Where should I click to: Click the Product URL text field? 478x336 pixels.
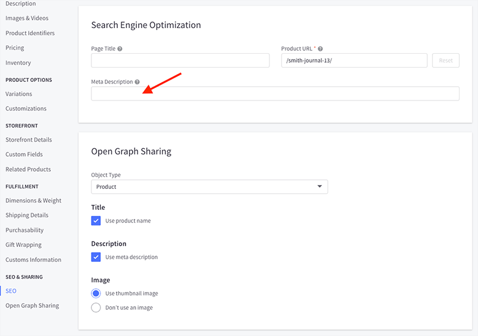pyautogui.click(x=354, y=60)
